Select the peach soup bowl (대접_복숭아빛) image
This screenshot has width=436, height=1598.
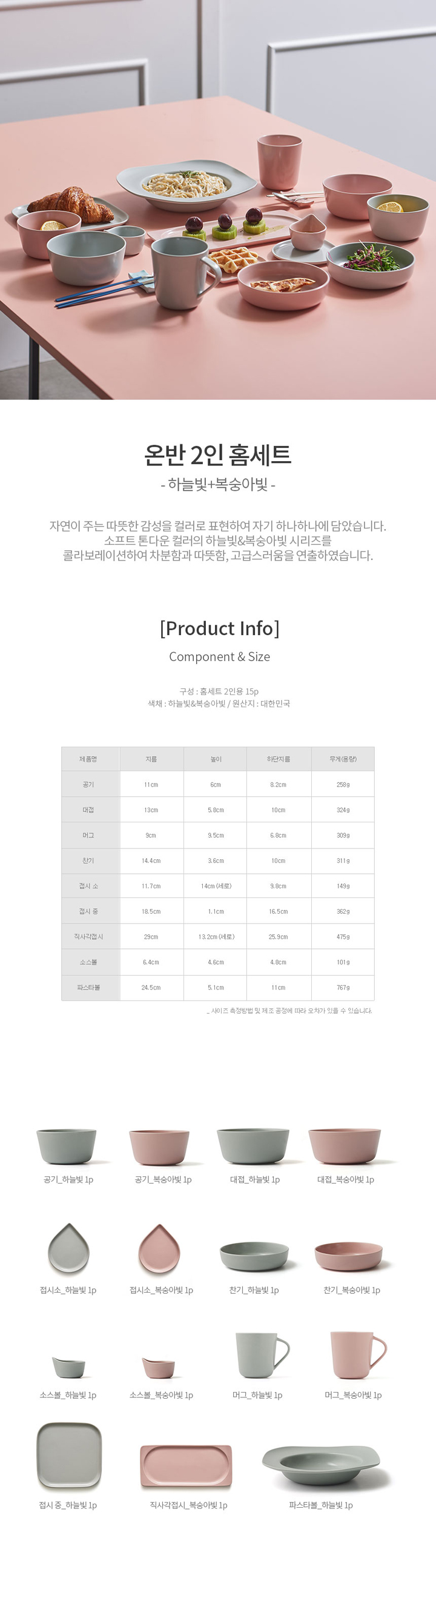(345, 1146)
